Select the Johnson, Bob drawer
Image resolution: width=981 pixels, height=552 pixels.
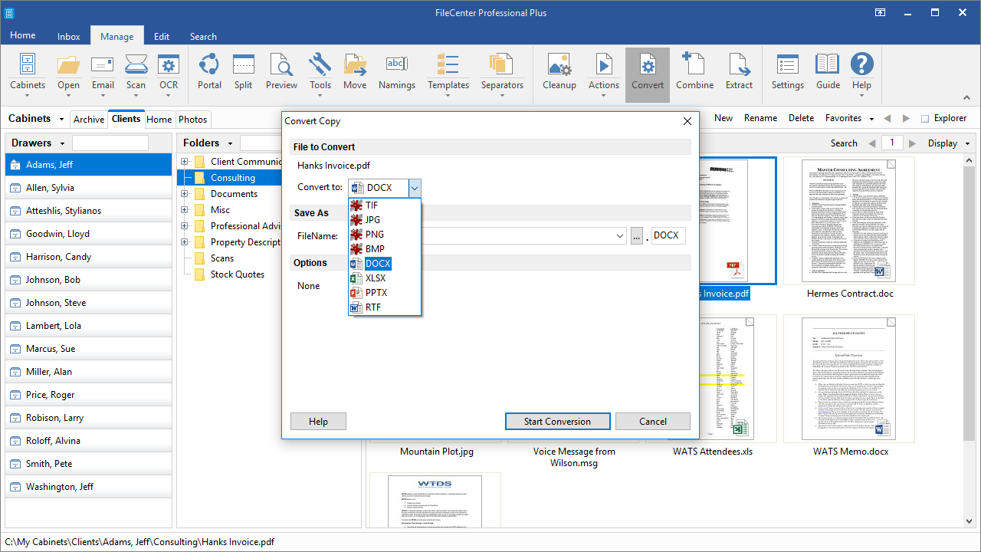pyautogui.click(x=89, y=280)
